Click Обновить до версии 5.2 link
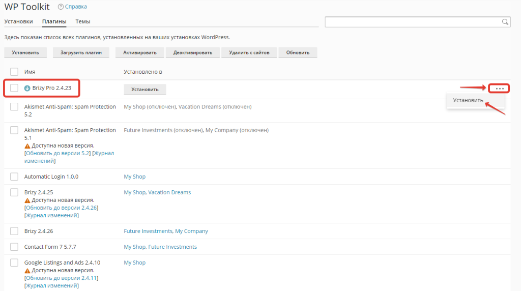 click(x=58, y=153)
